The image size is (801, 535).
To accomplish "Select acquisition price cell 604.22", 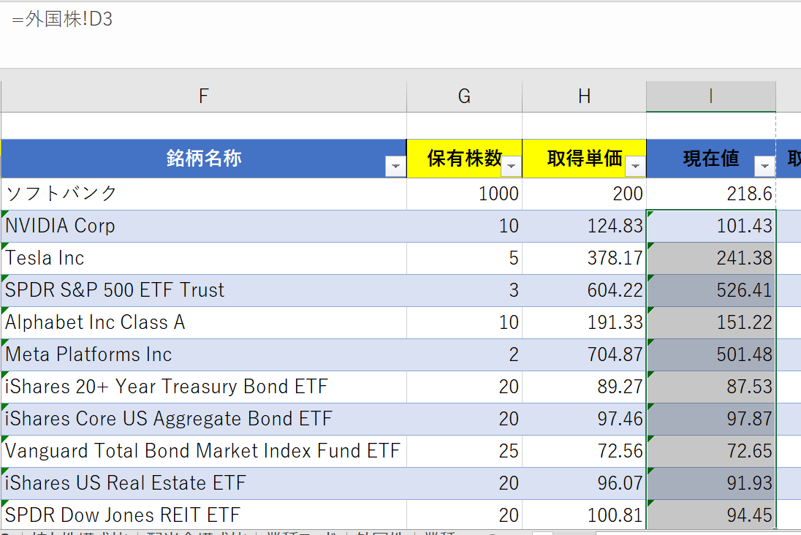I will (x=585, y=290).
